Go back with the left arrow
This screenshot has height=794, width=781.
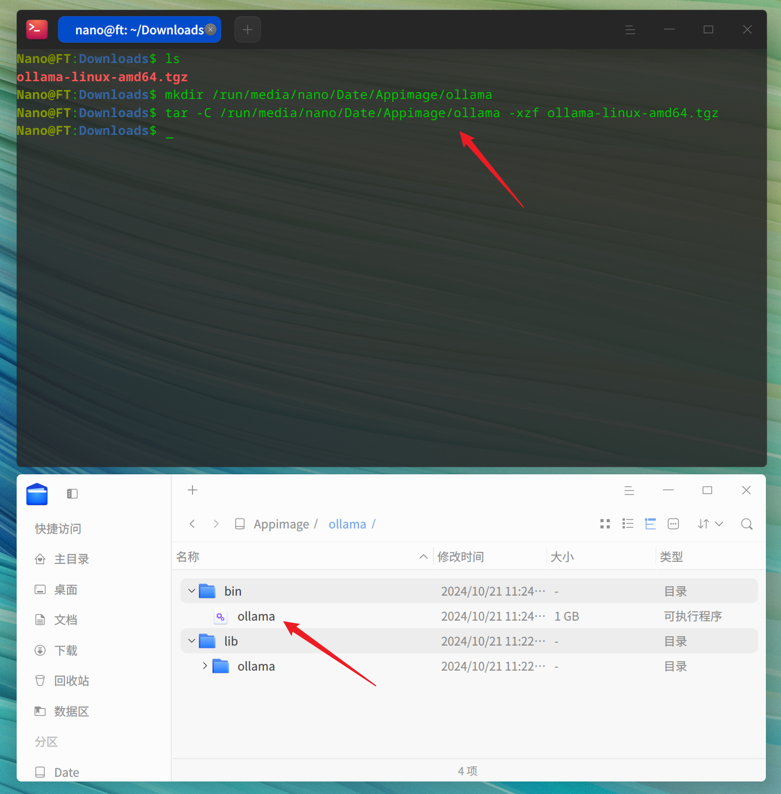point(193,524)
